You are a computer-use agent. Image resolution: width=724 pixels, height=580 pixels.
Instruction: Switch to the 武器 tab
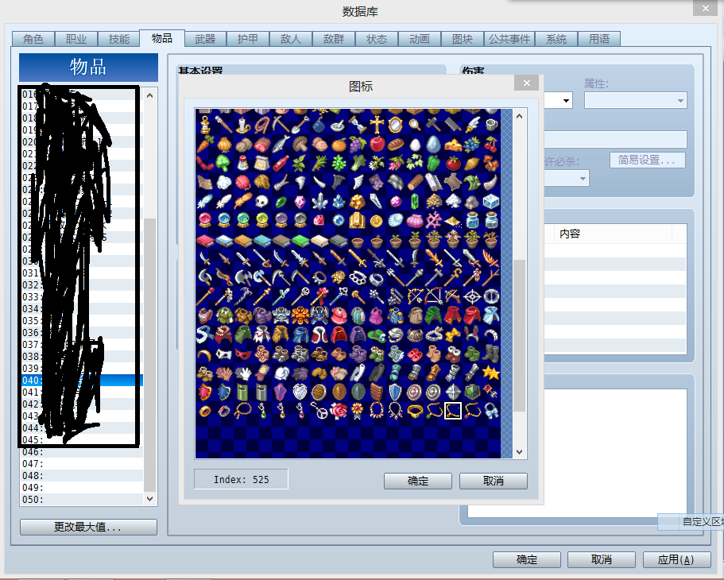pyautogui.click(x=205, y=39)
